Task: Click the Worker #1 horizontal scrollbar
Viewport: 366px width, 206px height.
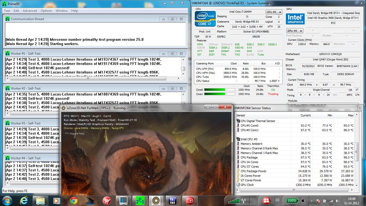Action: point(93,79)
